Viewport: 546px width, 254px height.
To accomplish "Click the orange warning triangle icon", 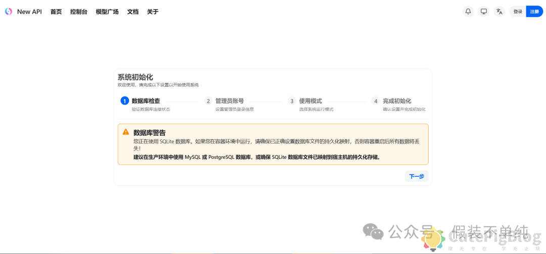I will point(126,132).
